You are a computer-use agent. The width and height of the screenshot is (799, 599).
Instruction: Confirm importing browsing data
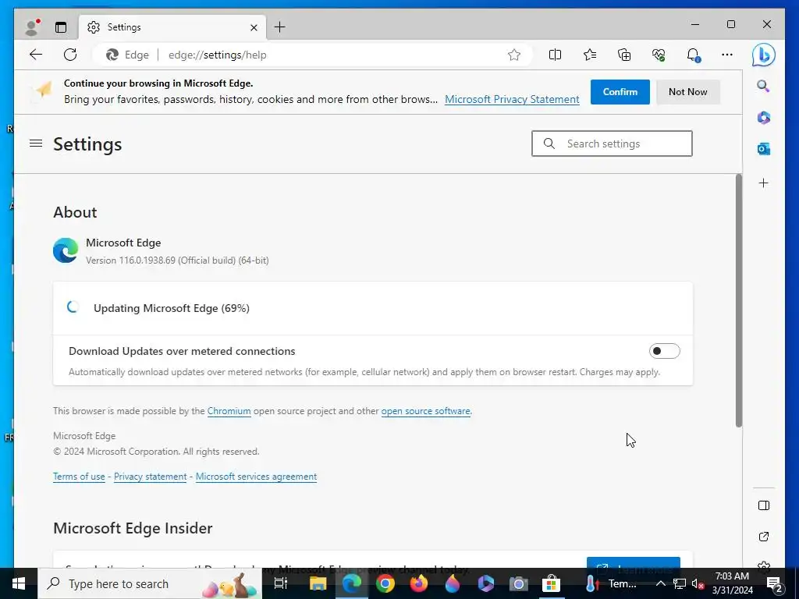coord(620,92)
